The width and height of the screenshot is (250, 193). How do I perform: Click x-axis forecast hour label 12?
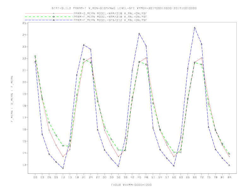[63, 177]
